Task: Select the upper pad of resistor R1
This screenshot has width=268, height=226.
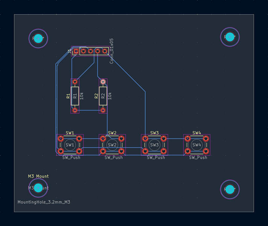Action: click(75, 82)
